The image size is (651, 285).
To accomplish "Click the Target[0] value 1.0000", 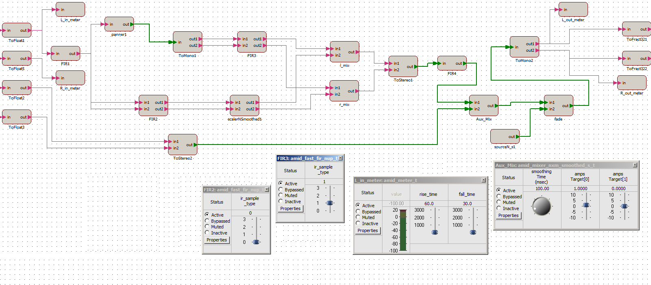I will coord(581,189).
